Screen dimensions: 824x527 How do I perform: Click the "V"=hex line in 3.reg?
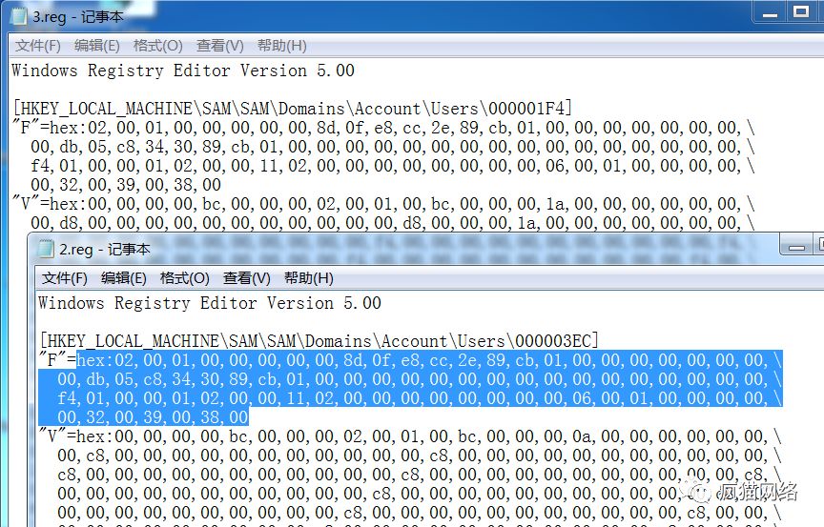click(383, 204)
